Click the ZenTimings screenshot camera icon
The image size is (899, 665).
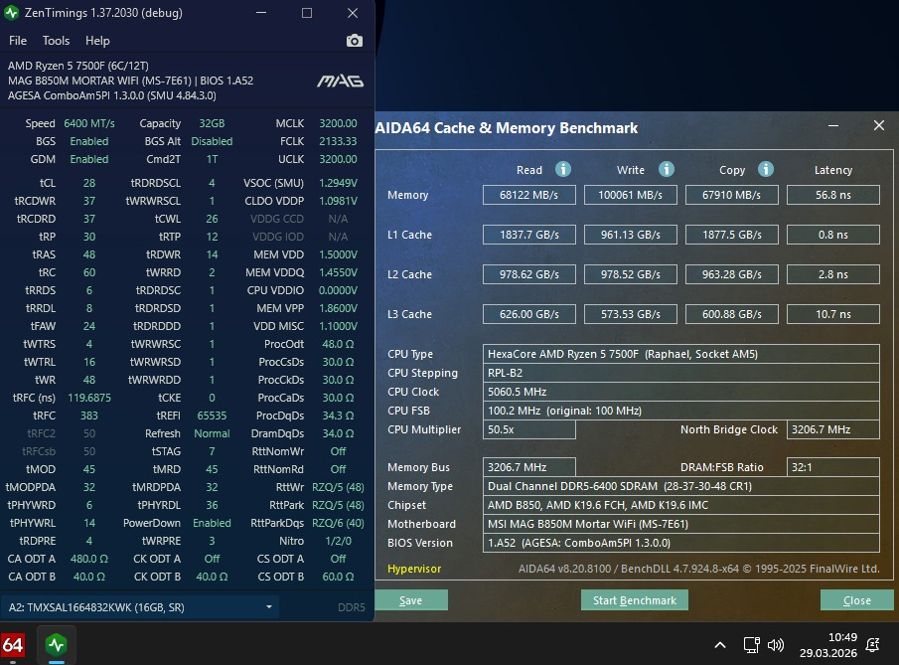pyautogui.click(x=355, y=41)
